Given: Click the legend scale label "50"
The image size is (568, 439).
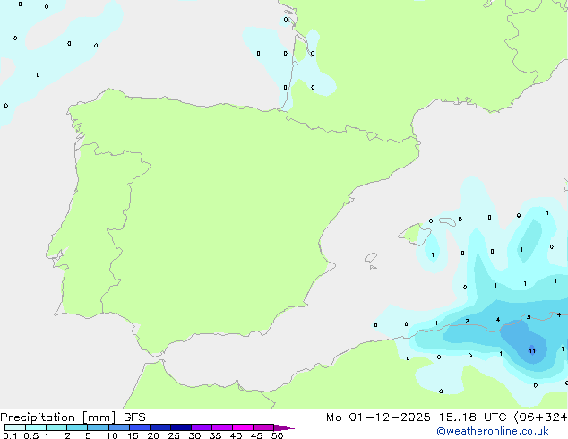Looking at the screenshot, I should pos(277,435).
